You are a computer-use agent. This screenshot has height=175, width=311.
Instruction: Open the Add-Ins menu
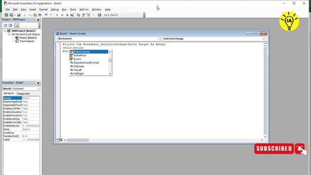click(84, 10)
